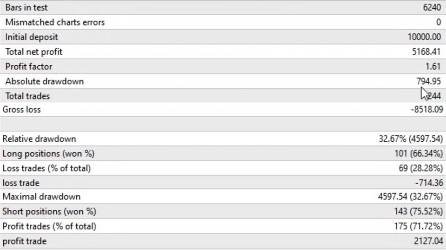Select the Loss trades (% of total) row
The width and height of the screenshot is (446, 250).
pyautogui.click(x=223, y=169)
